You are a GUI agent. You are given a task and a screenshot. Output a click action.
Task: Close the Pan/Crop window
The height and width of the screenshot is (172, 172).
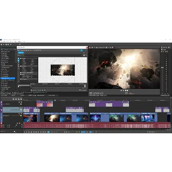coord(87,47)
